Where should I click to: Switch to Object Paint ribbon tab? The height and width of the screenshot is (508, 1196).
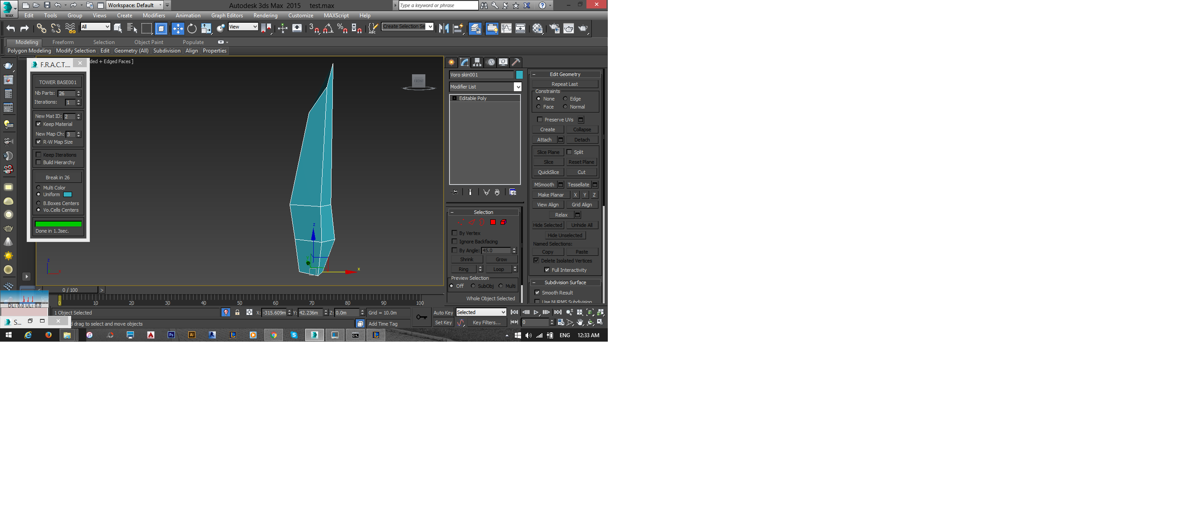click(x=149, y=42)
